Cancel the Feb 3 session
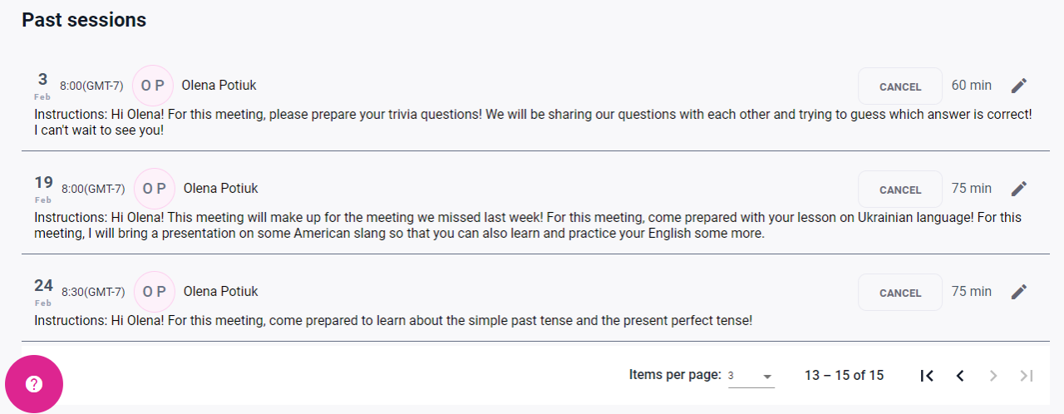The height and width of the screenshot is (414, 1064). coord(900,86)
